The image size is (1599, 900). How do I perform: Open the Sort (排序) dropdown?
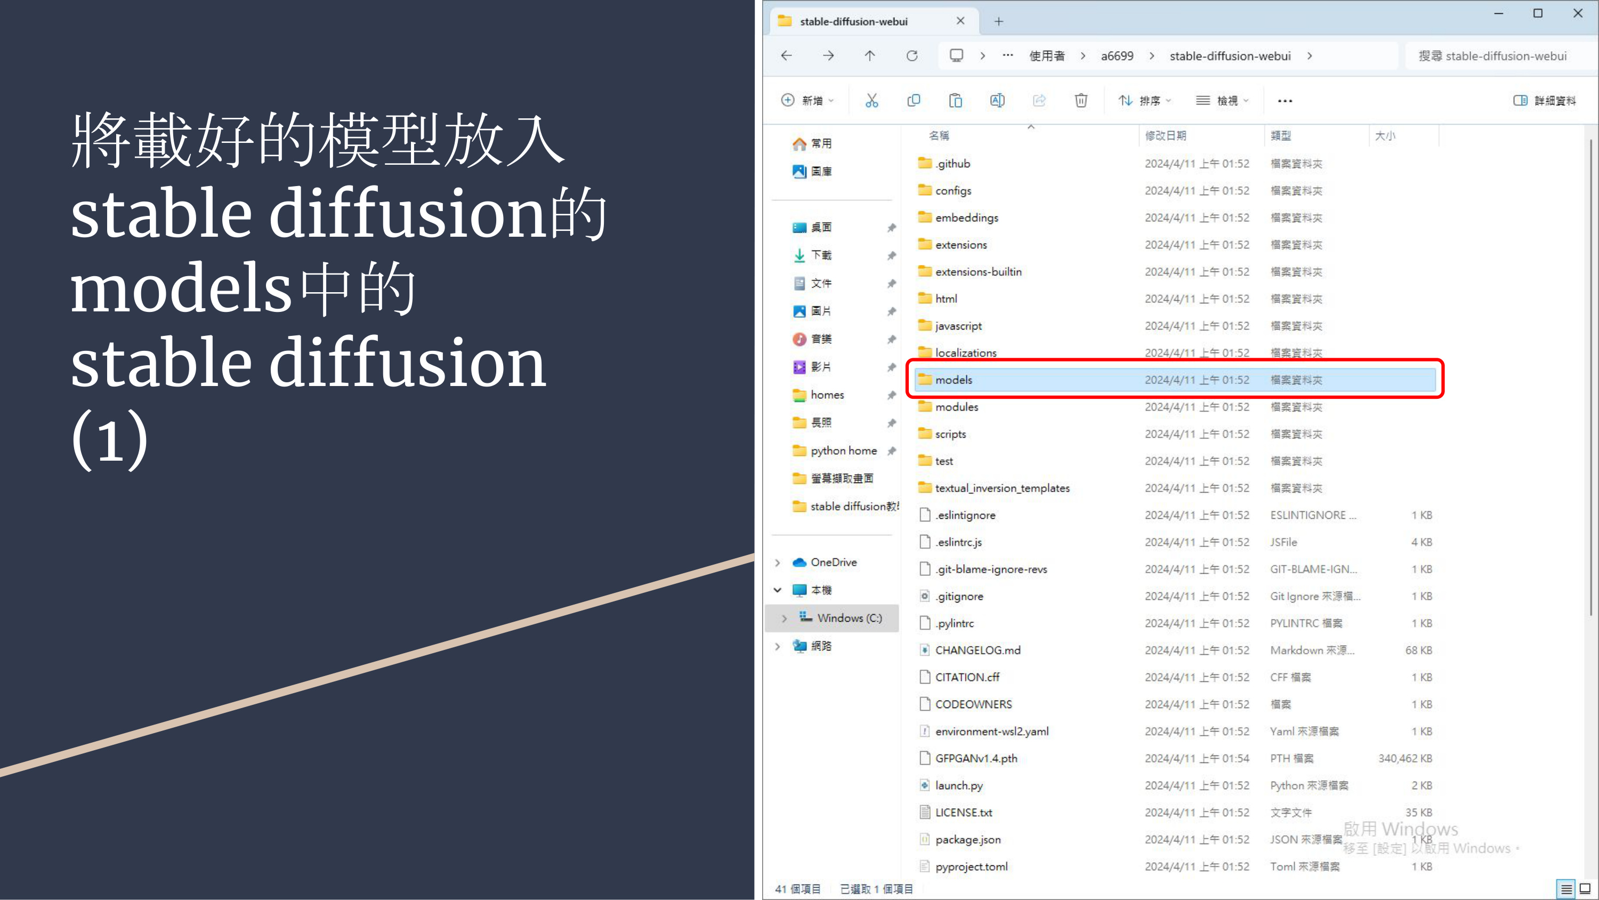coord(1145,101)
